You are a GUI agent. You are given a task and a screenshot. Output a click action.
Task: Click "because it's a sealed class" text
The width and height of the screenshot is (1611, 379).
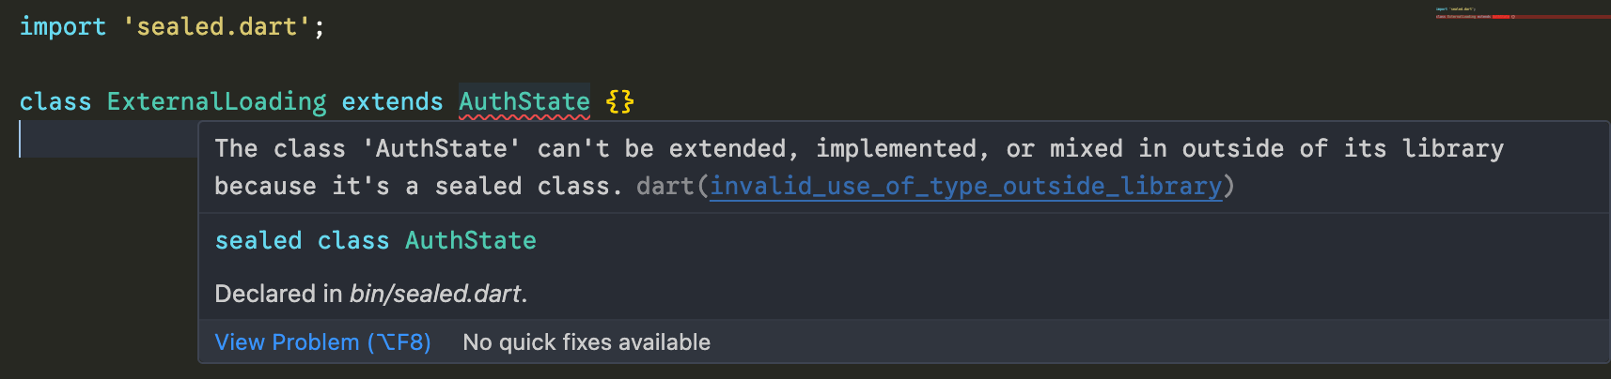[x=417, y=187]
